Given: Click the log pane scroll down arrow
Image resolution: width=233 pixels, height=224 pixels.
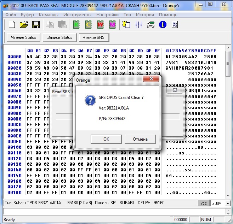Looking at the screenshot, I should pos(228,213).
